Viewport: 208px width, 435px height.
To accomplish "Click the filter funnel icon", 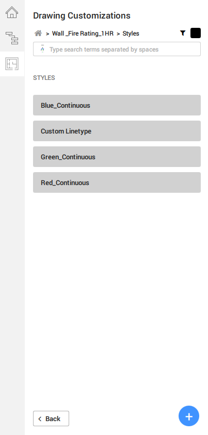I will pyautogui.click(x=182, y=34).
